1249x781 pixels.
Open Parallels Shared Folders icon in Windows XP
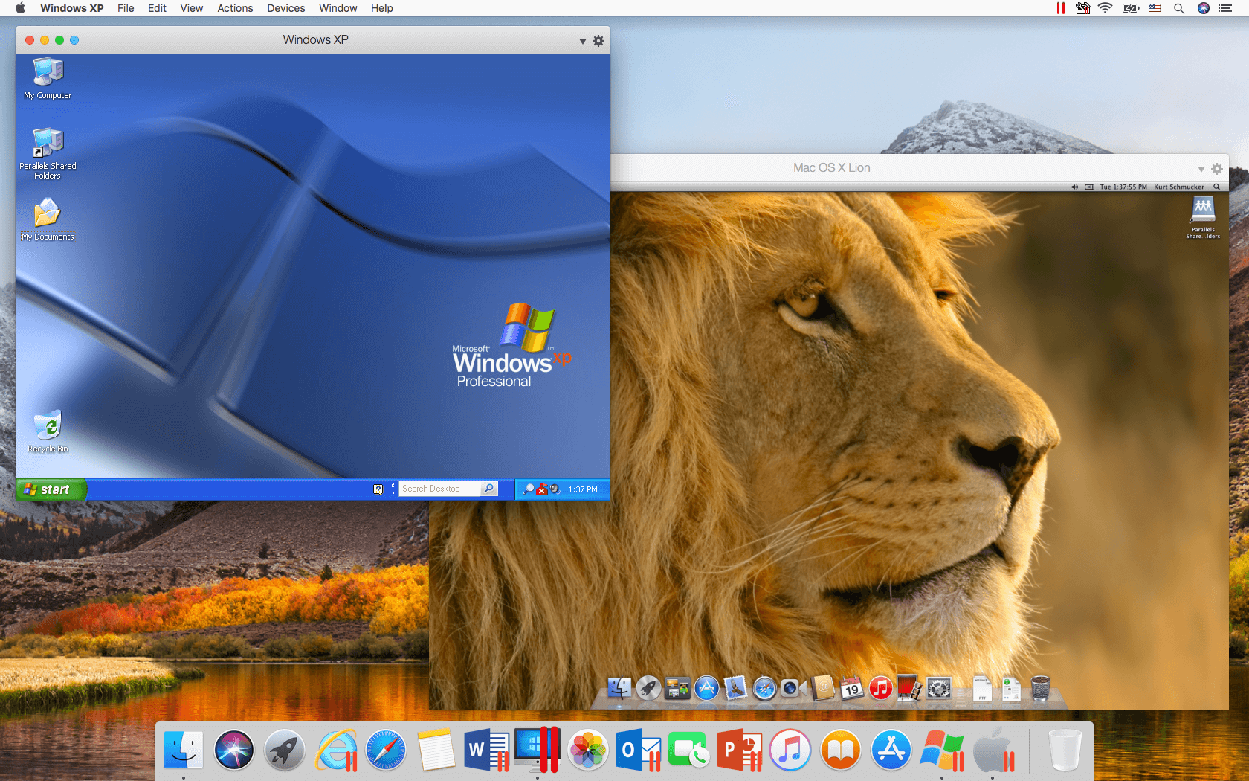click(48, 153)
